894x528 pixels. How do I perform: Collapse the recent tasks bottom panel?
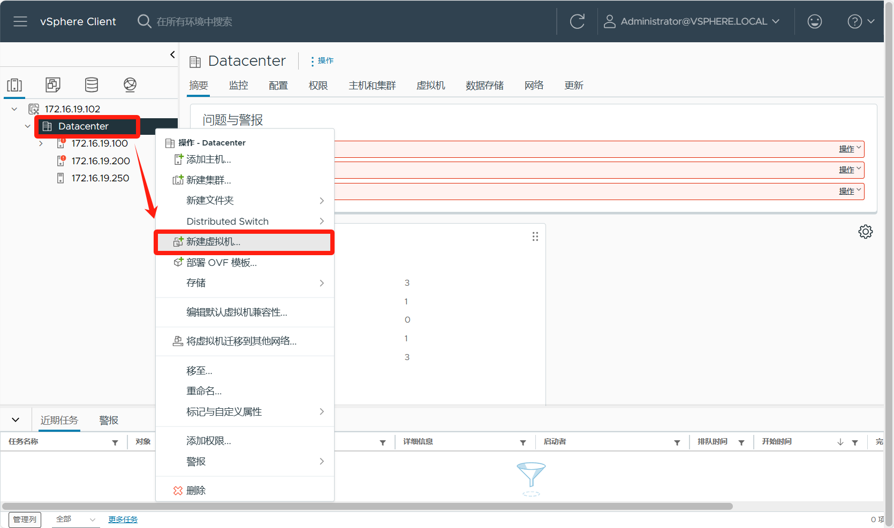pos(16,420)
